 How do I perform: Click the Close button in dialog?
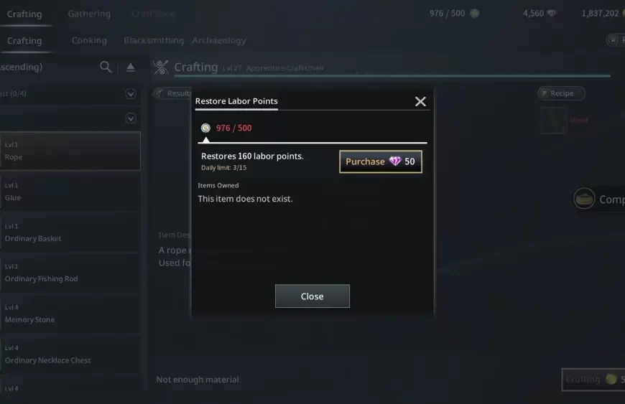312,296
